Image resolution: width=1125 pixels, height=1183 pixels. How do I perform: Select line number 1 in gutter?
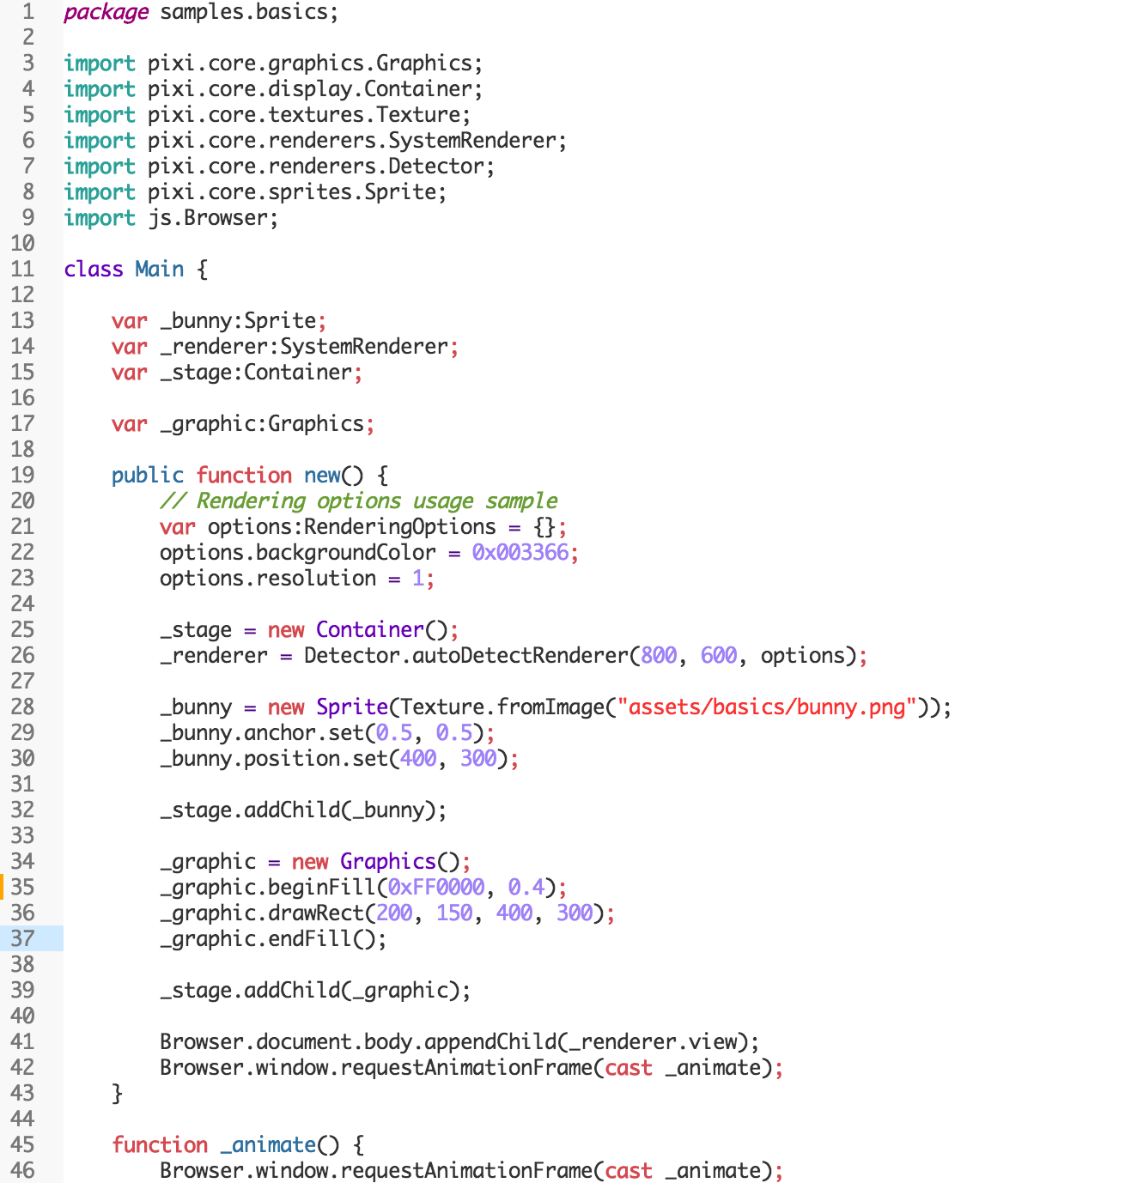[28, 12]
